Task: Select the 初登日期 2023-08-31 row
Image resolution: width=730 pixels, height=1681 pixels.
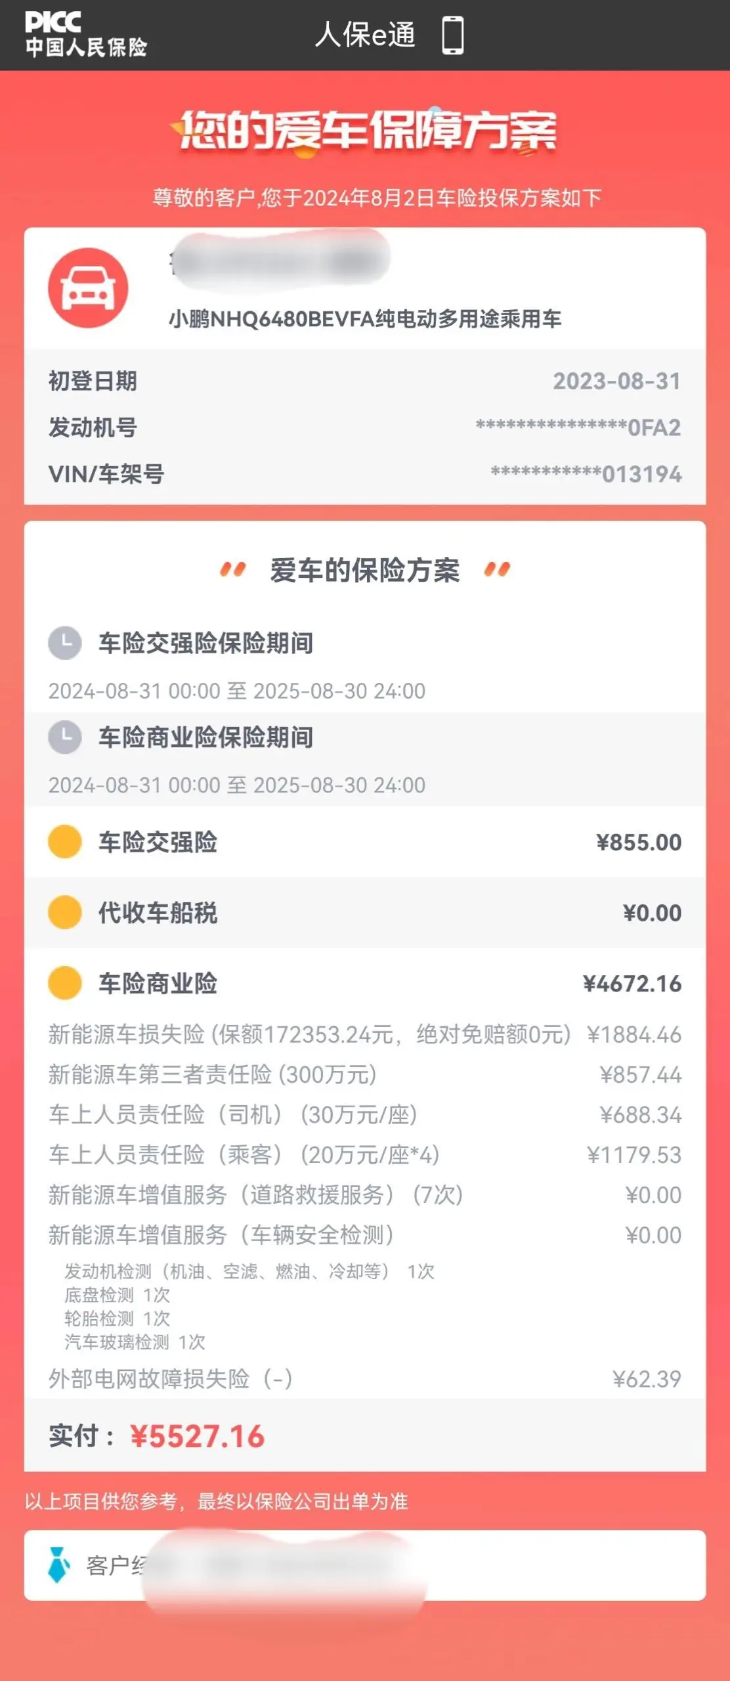Action: [365, 380]
